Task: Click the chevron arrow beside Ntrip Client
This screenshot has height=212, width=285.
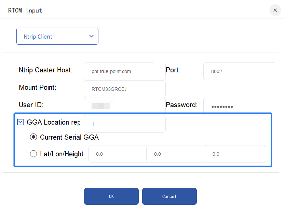Action: point(91,36)
